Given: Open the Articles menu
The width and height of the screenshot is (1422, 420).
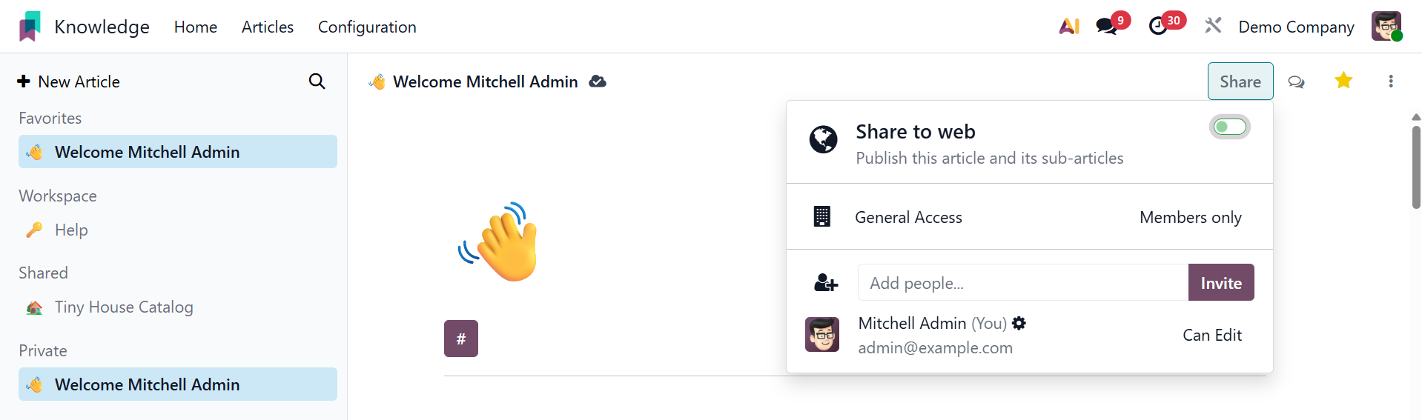Looking at the screenshot, I should (268, 27).
